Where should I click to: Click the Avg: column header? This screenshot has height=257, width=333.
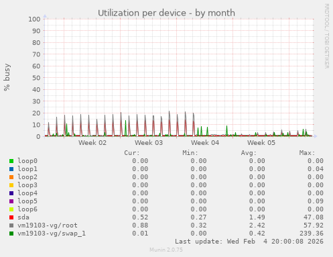click(x=249, y=153)
